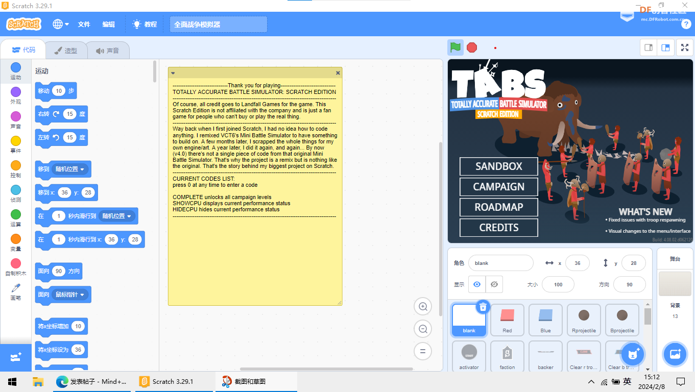Click the sprite y coordinate field
This screenshot has width=695, height=392.
633,263
